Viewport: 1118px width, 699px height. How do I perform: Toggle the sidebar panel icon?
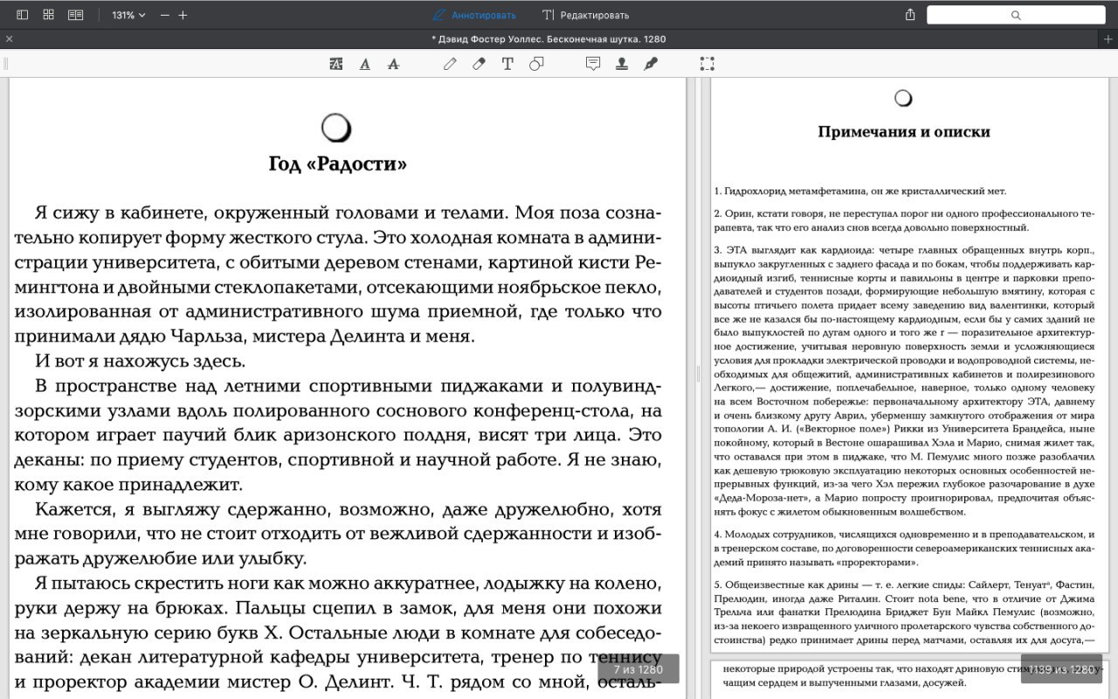[23, 15]
